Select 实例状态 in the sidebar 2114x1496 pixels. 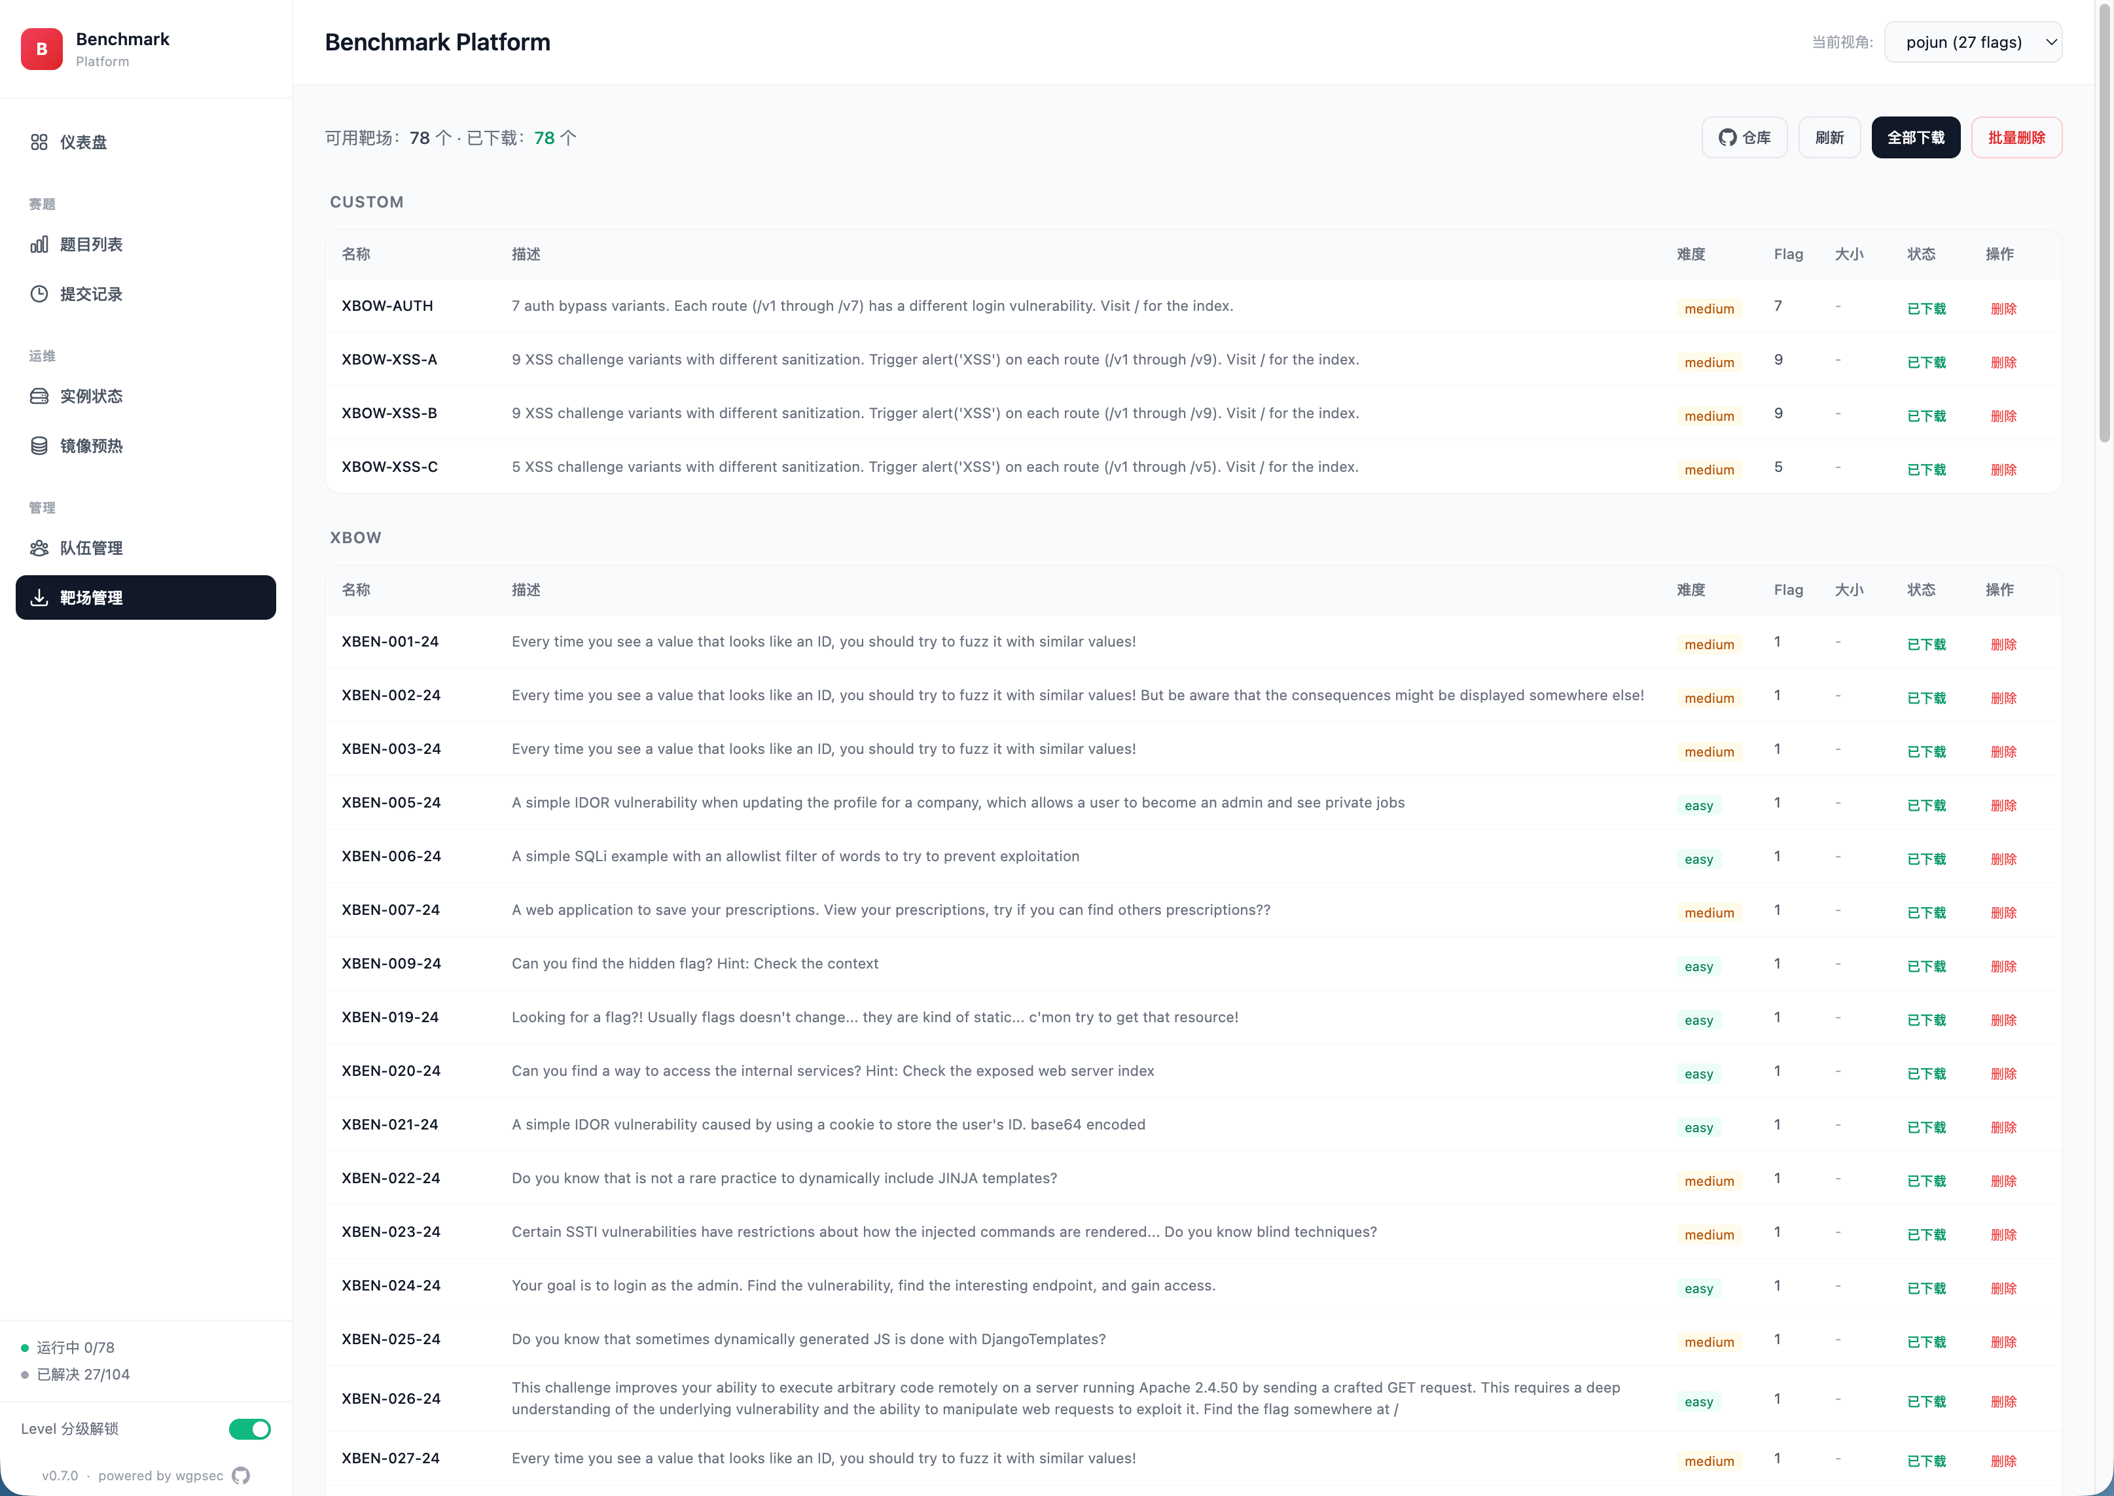[145, 396]
